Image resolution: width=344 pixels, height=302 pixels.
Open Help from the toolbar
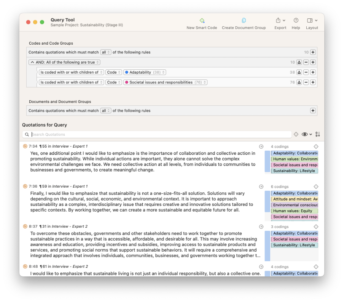coord(296,21)
